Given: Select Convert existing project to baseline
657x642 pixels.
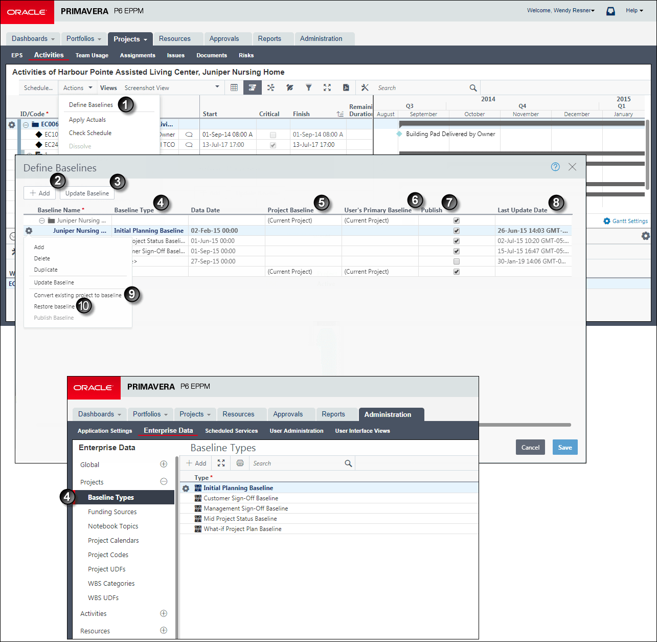Looking at the screenshot, I should (x=78, y=295).
